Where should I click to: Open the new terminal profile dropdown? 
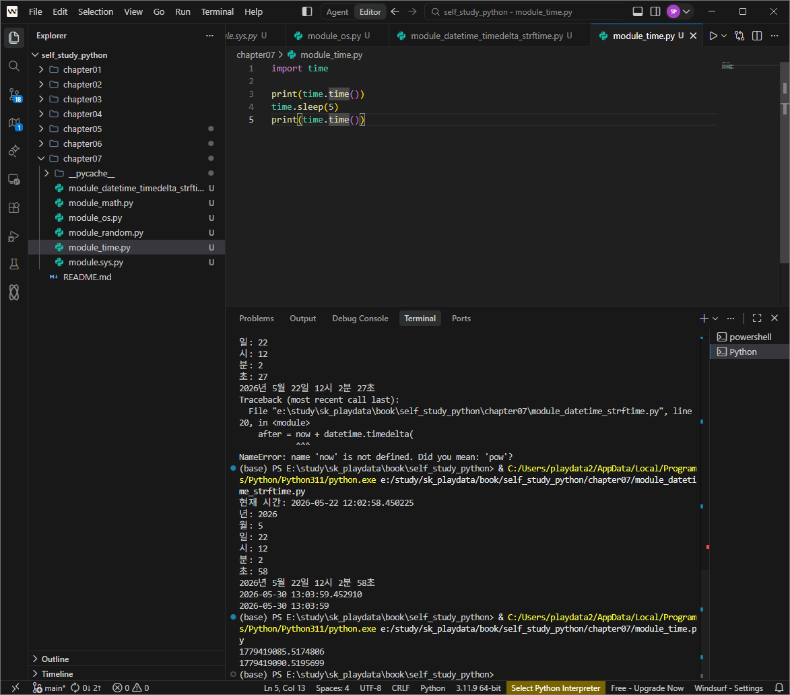pos(715,319)
